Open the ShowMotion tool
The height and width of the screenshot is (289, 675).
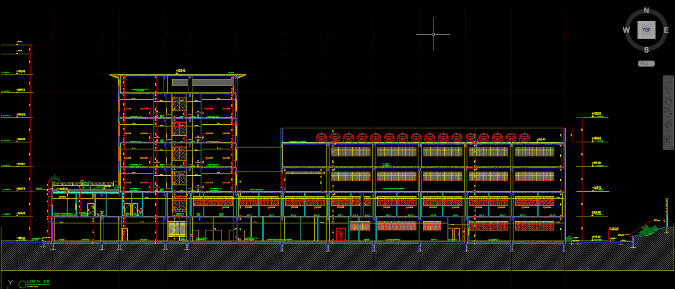tap(668, 139)
